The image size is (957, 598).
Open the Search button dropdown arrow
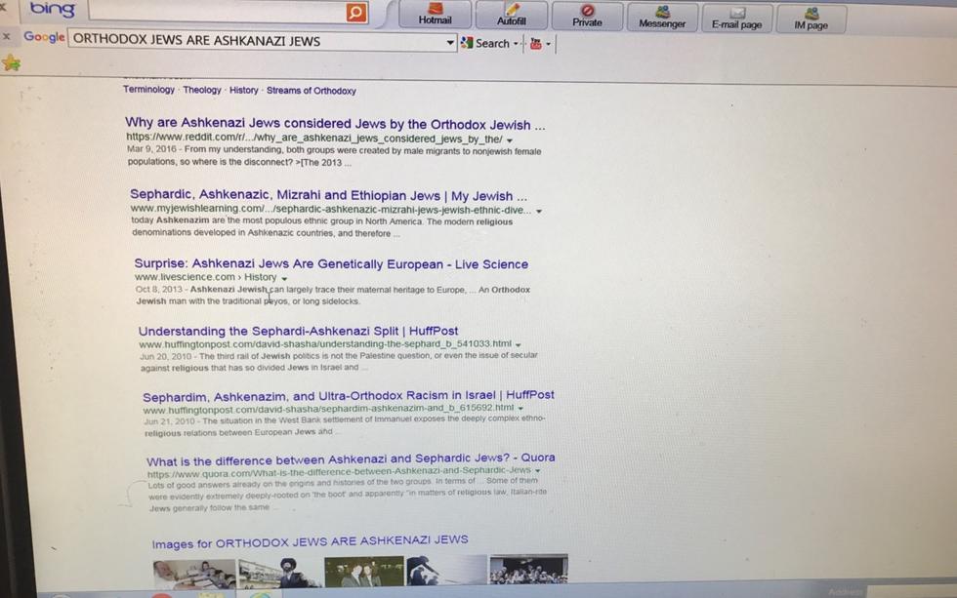(x=516, y=44)
